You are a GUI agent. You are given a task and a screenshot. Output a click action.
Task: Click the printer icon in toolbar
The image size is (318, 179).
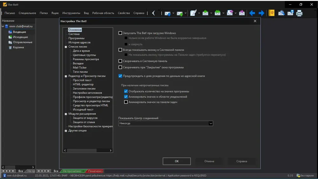click(299, 13)
